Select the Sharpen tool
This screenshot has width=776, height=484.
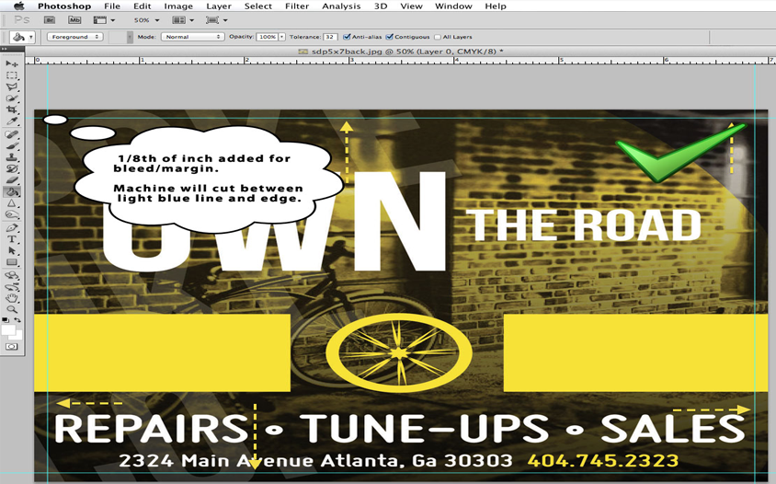[x=12, y=203]
